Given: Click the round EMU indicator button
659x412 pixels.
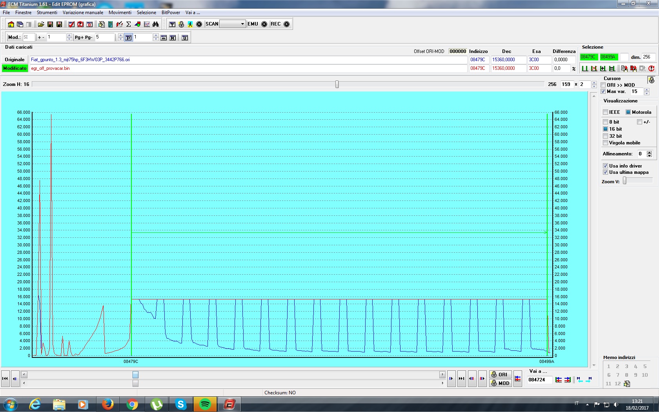Looking at the screenshot, I should point(264,24).
